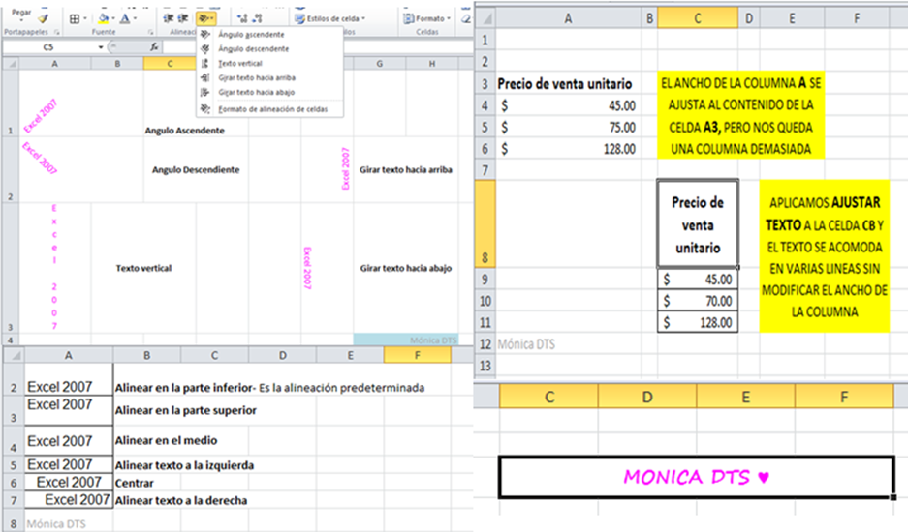Expand the Pegar dropdown arrow
The image size is (908, 532).
tap(21, 20)
